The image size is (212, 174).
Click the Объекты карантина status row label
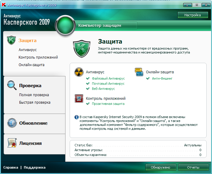pos(91,155)
